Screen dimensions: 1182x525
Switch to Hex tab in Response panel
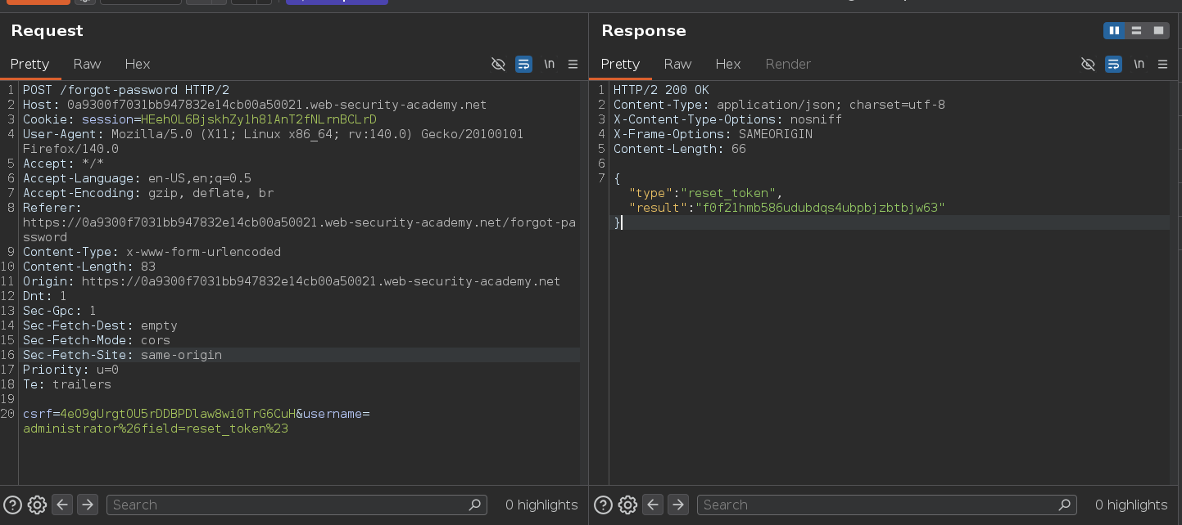point(727,64)
